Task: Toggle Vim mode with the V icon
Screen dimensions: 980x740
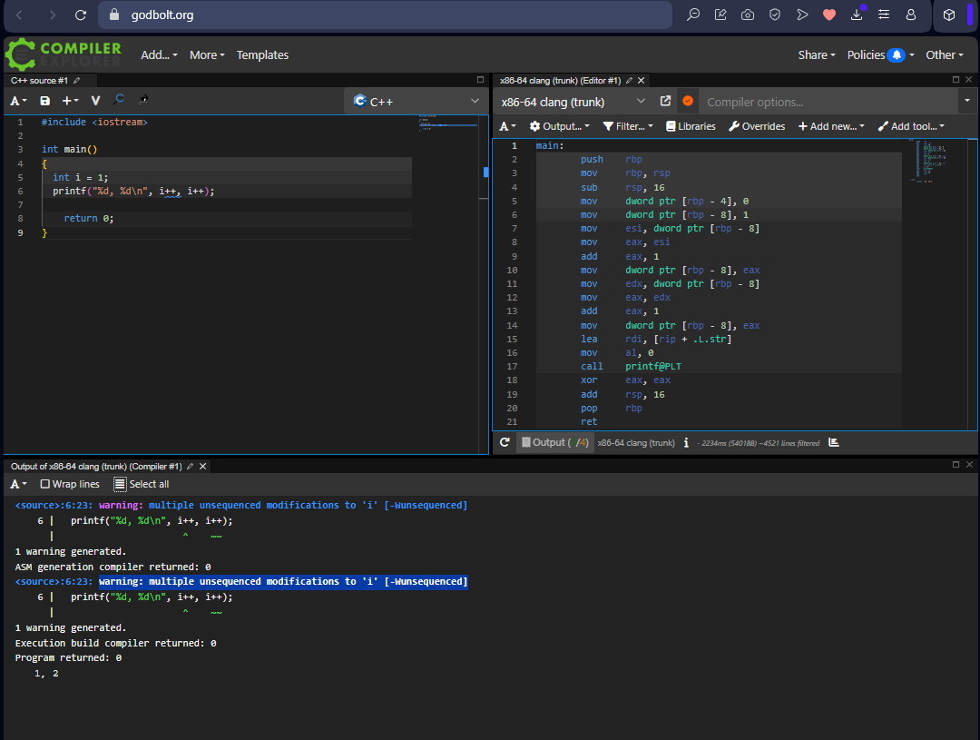Action: 95,101
